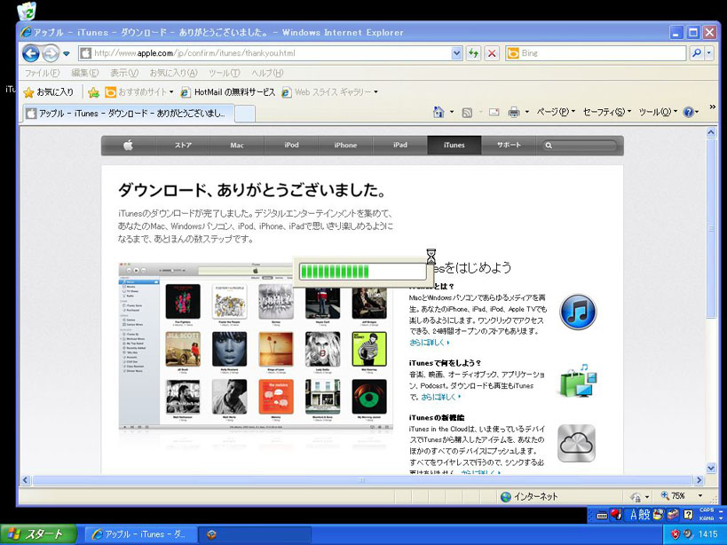Open the セーフティ(S) command bar menu
Screen dimensions: 727x545
click(x=606, y=112)
